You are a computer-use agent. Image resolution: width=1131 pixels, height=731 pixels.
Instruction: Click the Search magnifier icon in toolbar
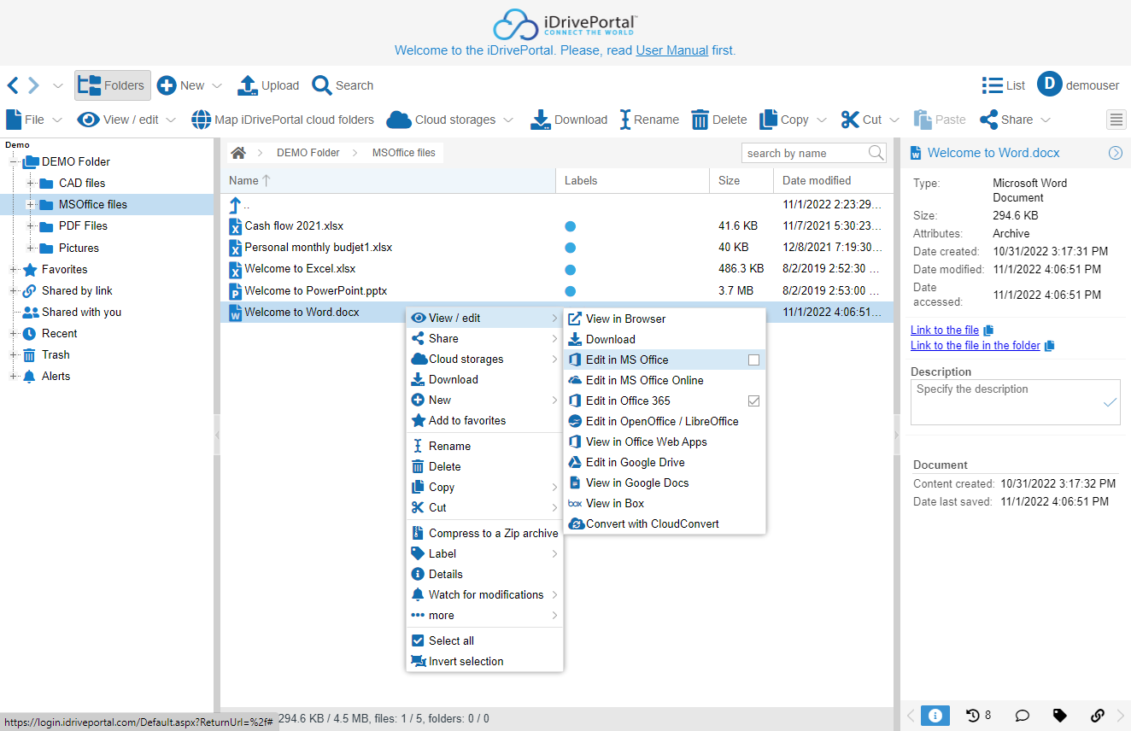click(x=322, y=85)
